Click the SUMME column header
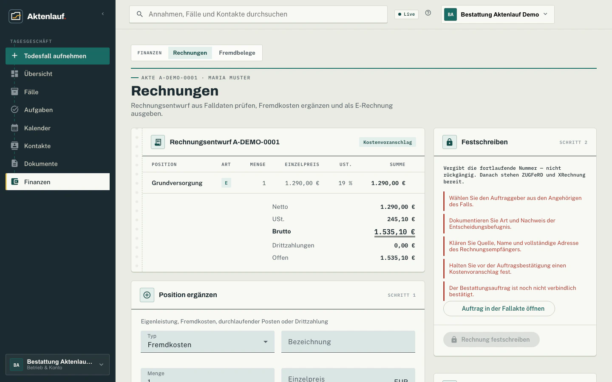 [397, 164]
